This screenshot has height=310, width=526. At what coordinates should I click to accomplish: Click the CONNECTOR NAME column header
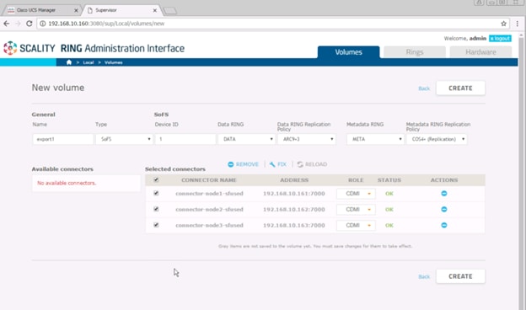coord(209,180)
